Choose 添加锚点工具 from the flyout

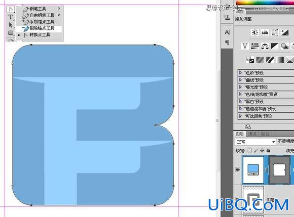coord(40,22)
